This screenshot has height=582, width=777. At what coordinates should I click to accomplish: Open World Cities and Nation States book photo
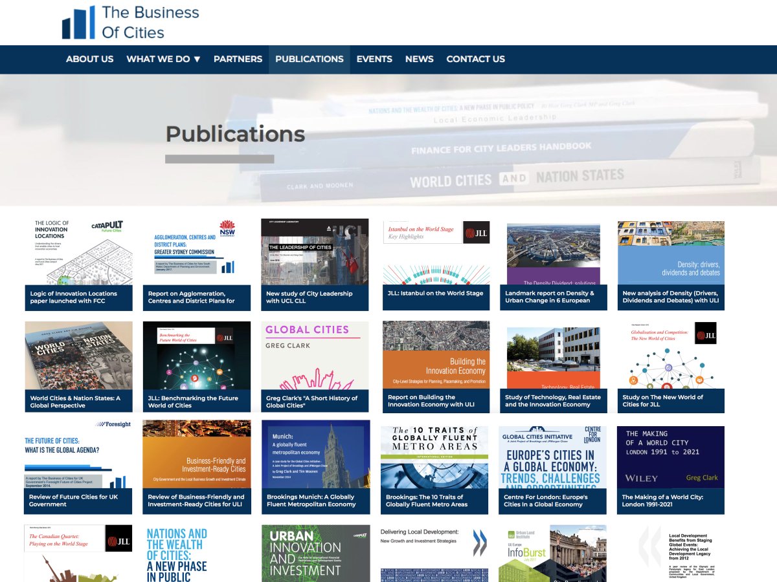tap(78, 356)
